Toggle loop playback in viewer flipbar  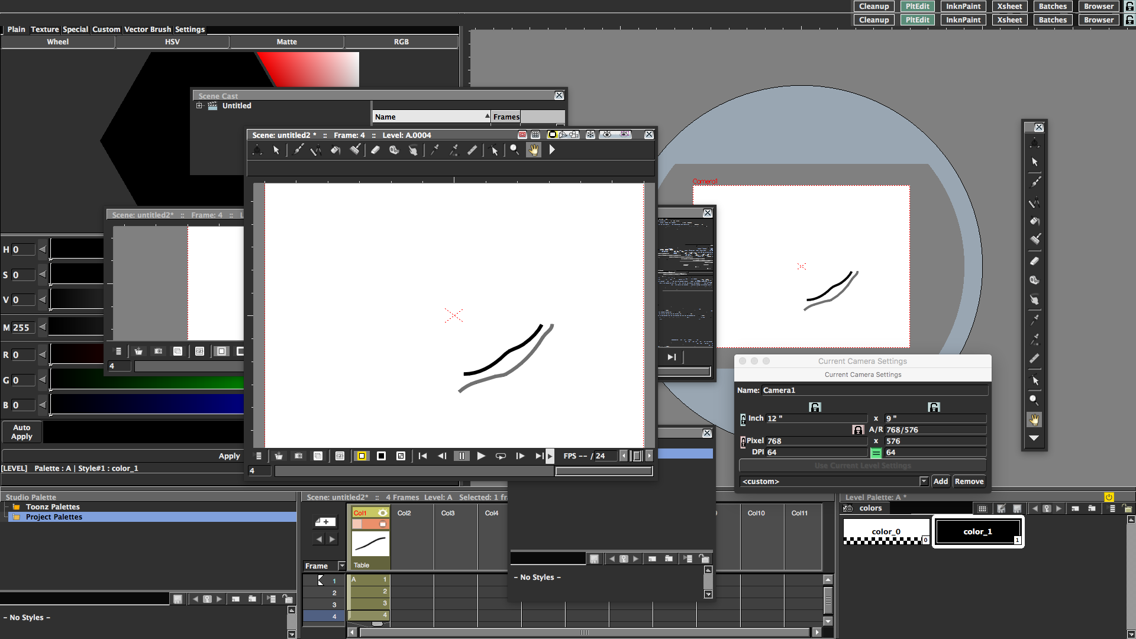(501, 456)
